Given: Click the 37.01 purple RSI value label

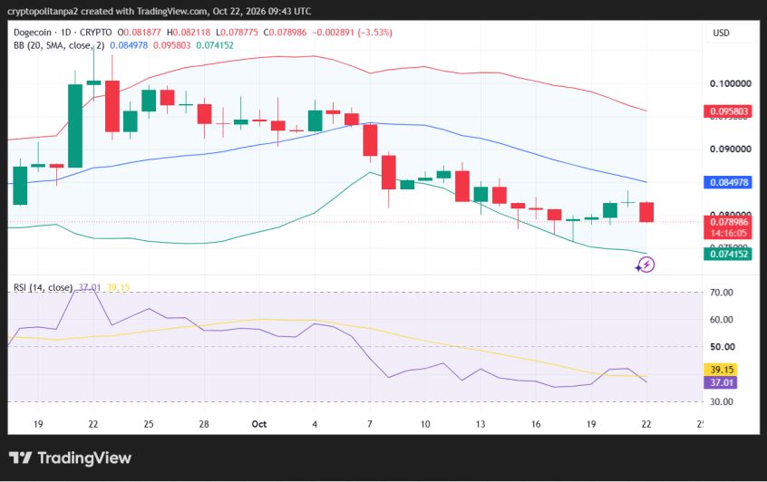Looking at the screenshot, I should tap(721, 382).
